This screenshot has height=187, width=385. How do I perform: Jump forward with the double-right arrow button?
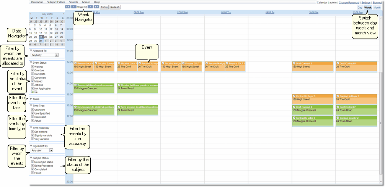pos(96,7)
